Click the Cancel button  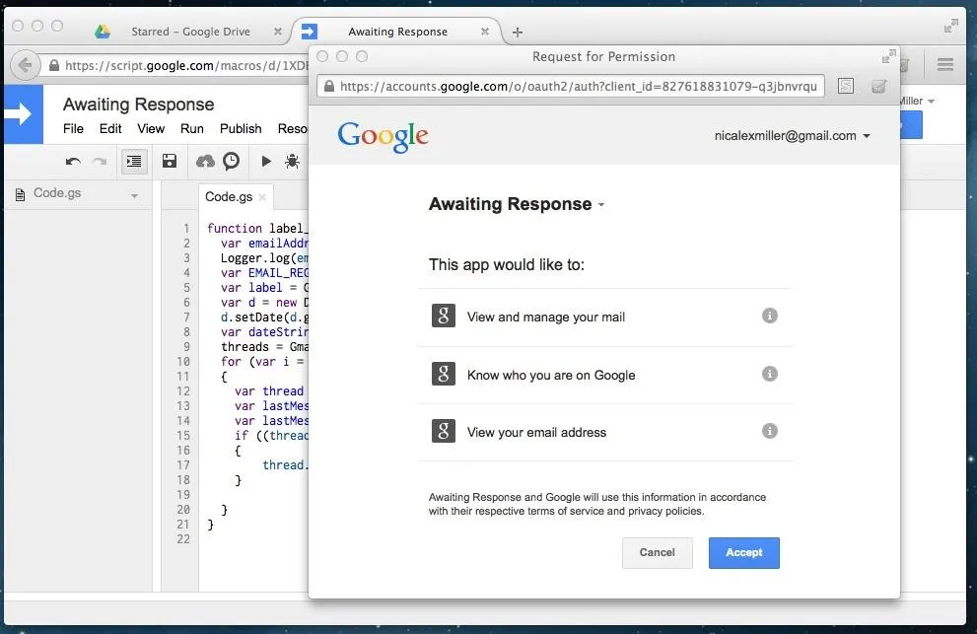click(x=657, y=552)
